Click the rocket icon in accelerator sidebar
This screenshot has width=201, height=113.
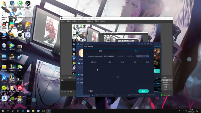tap(78, 75)
